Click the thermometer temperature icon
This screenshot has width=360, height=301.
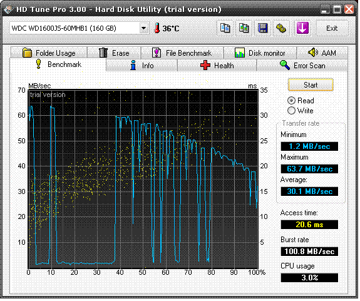pyautogui.click(x=157, y=28)
